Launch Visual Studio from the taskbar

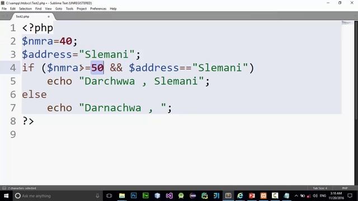pos(169,196)
